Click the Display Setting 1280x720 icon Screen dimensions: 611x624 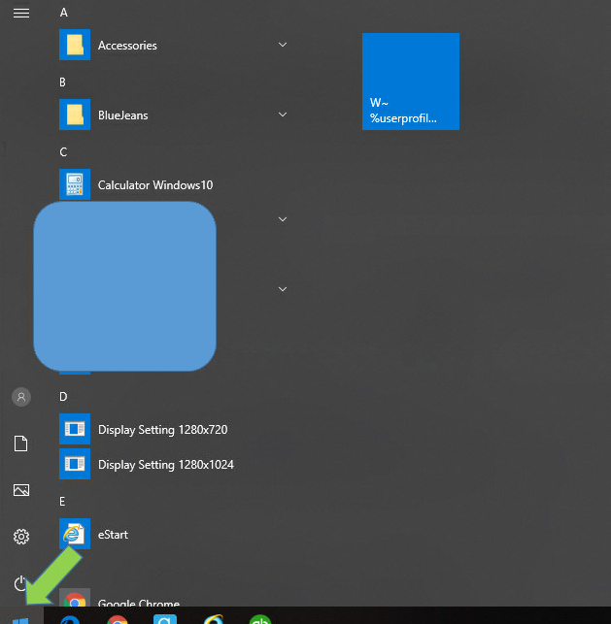point(75,429)
